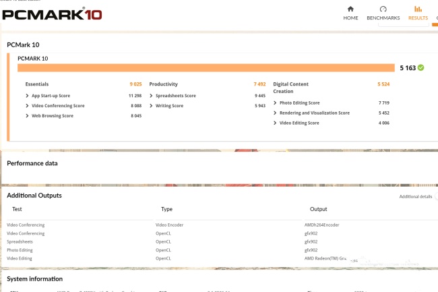Switch to the RESULTS tab label
This screenshot has height=292, width=438.
coord(418,18)
